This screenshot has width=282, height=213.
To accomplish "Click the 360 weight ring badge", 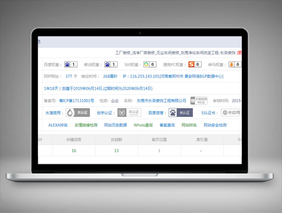I will [150, 64].
